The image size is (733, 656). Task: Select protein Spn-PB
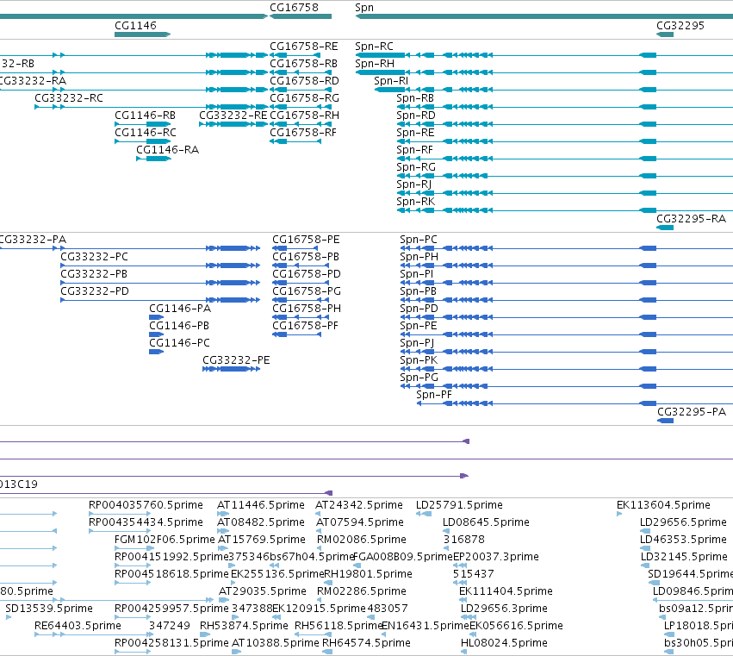418,291
